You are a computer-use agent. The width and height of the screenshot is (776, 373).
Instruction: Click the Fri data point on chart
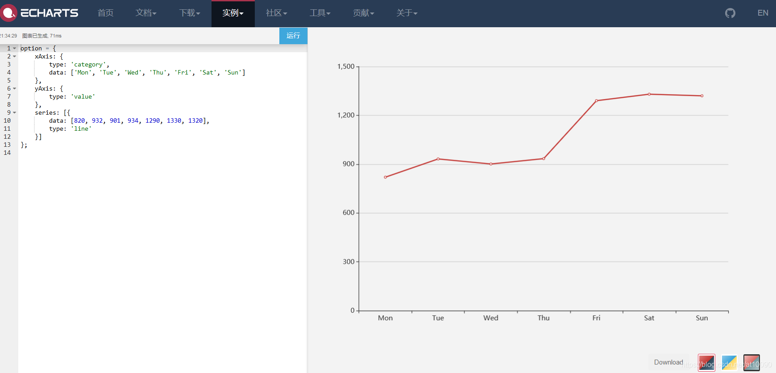pos(596,101)
